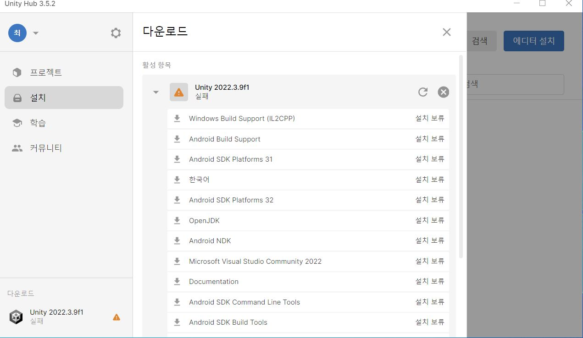The image size is (583, 338).
Task: Select the Documentation module name
Action: pyautogui.click(x=214, y=282)
